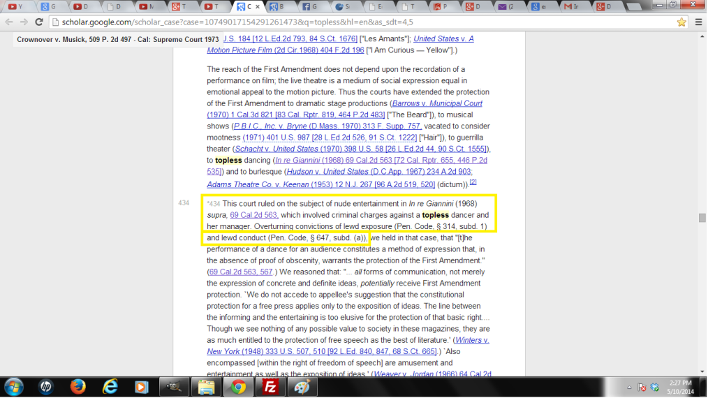Click the Show desktop strip
Screen dimensions: 715x398
704,387
